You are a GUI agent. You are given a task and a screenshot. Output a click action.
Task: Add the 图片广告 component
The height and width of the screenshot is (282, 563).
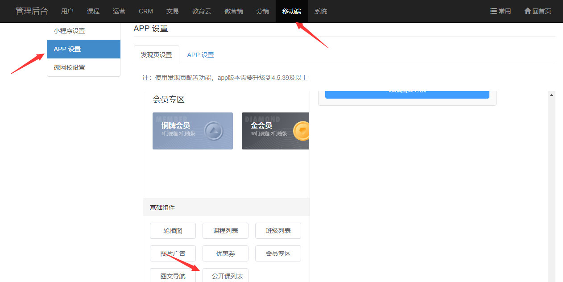pyautogui.click(x=173, y=253)
